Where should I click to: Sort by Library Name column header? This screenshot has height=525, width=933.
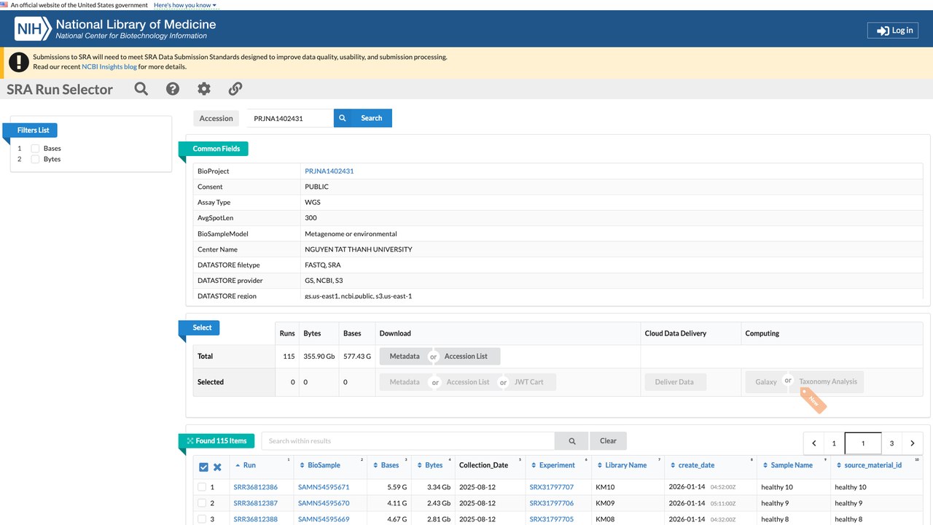pyautogui.click(x=626, y=465)
